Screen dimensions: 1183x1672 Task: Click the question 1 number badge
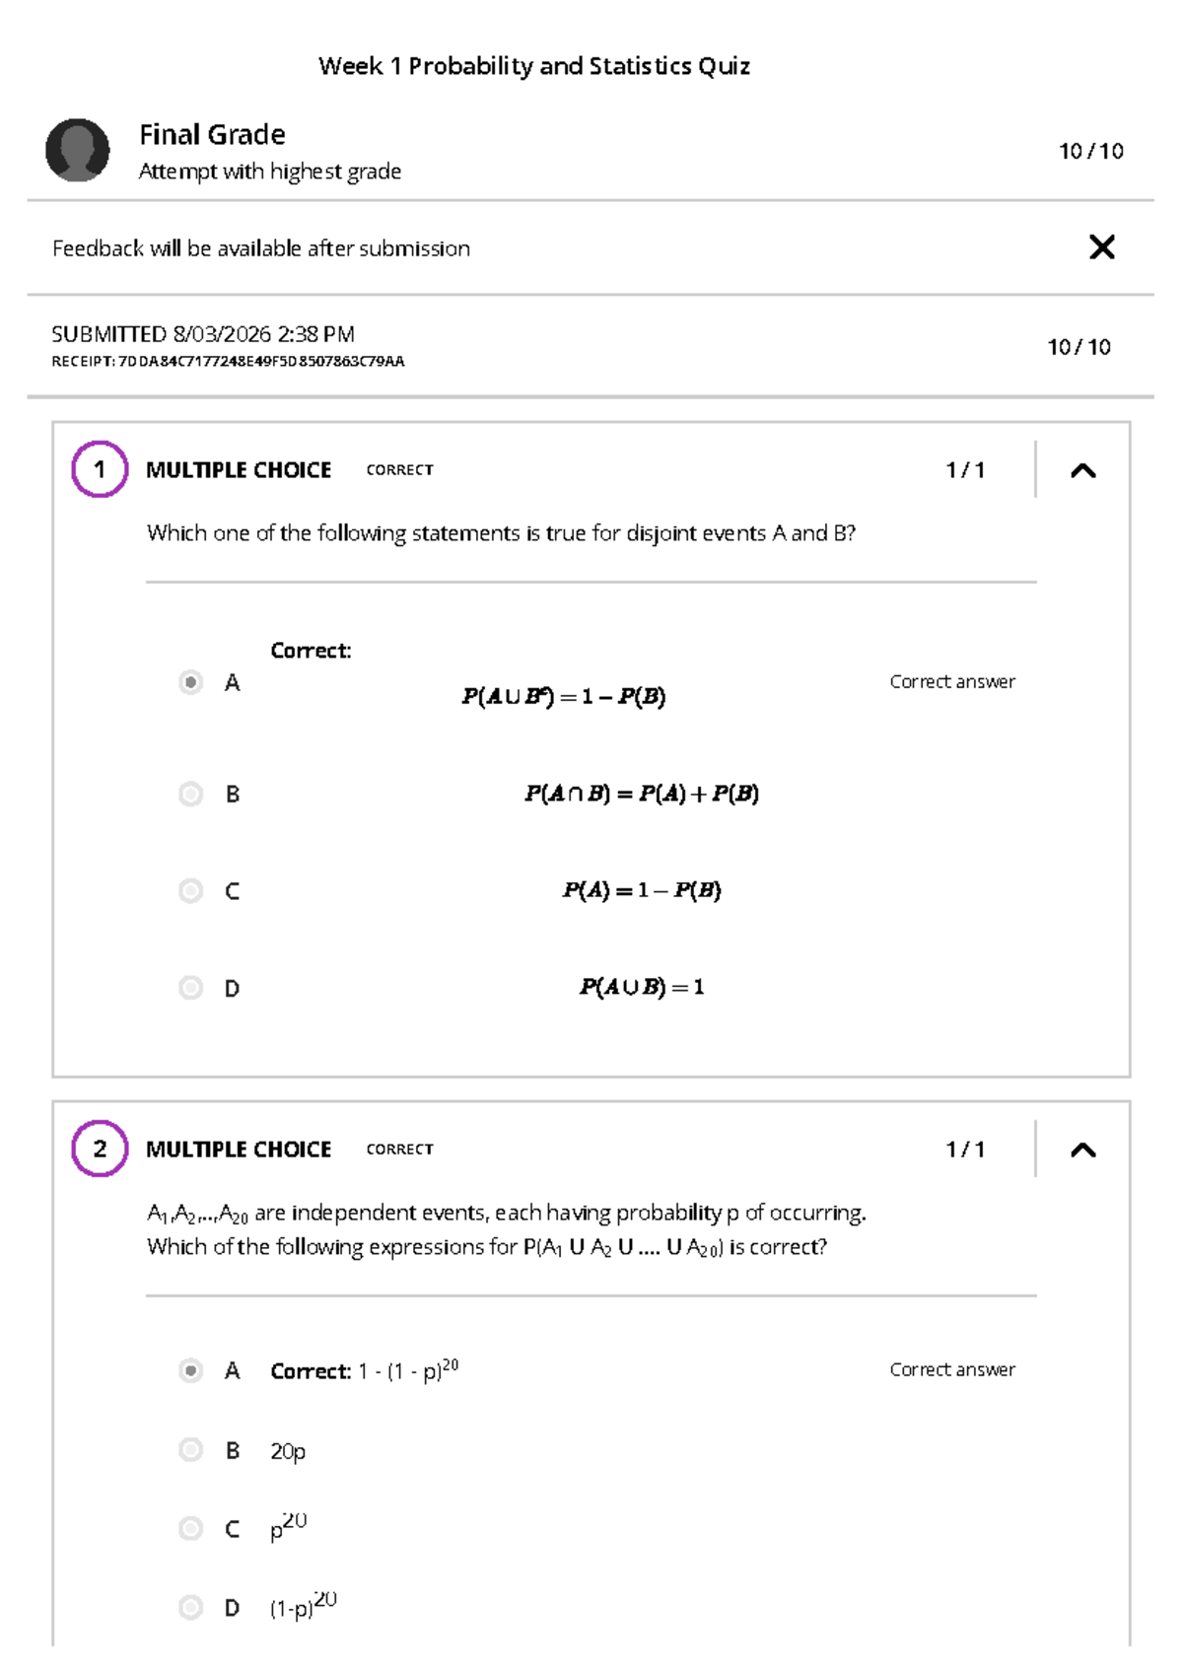pos(100,469)
